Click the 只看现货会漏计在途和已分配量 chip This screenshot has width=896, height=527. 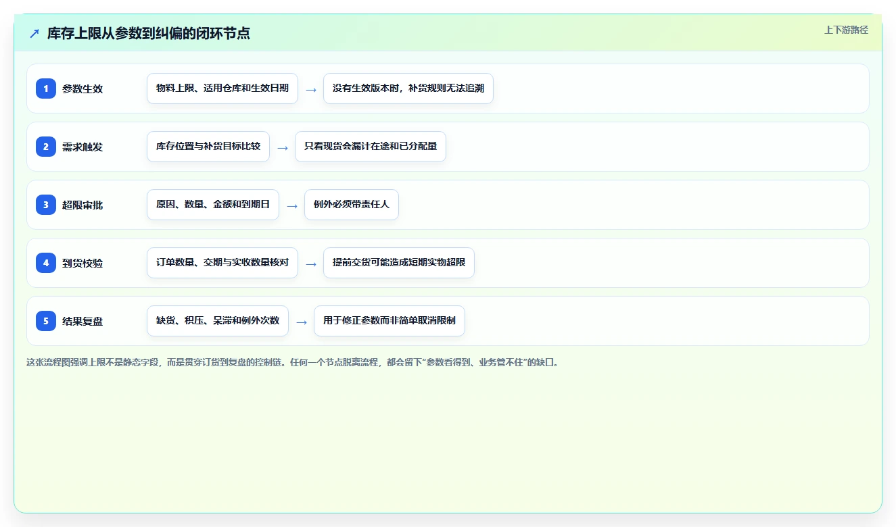[x=371, y=147]
